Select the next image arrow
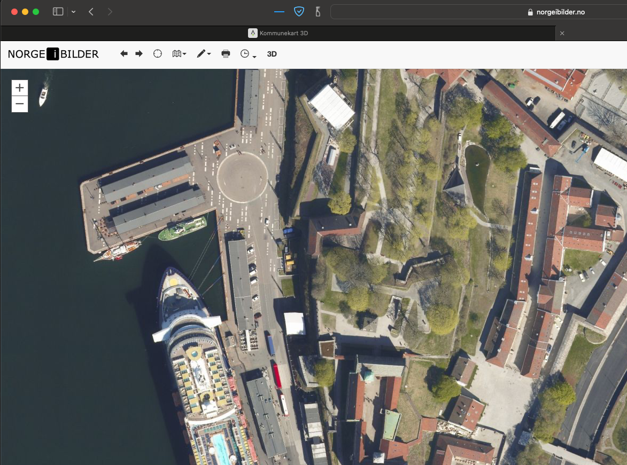The image size is (627, 465). 139,53
